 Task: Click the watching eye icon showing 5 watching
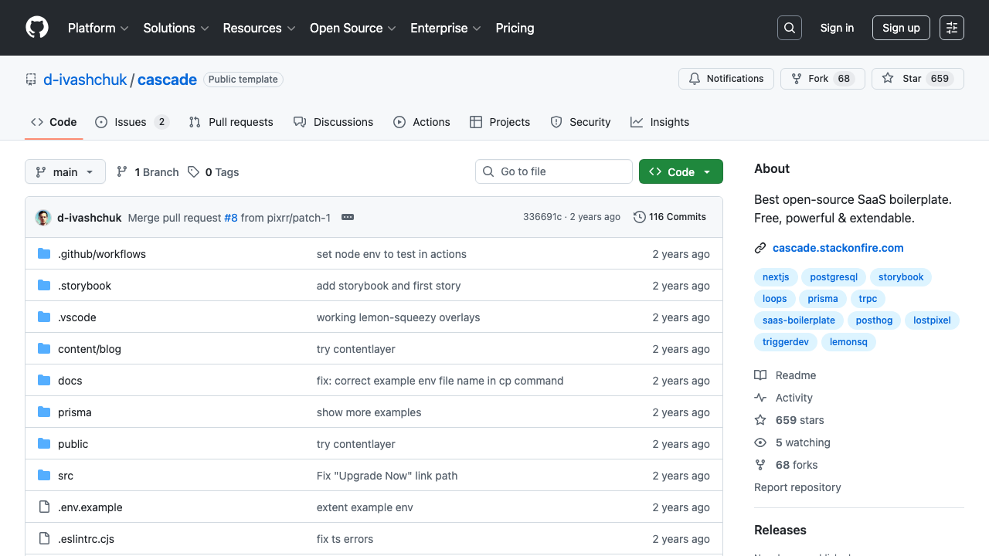tap(760, 442)
